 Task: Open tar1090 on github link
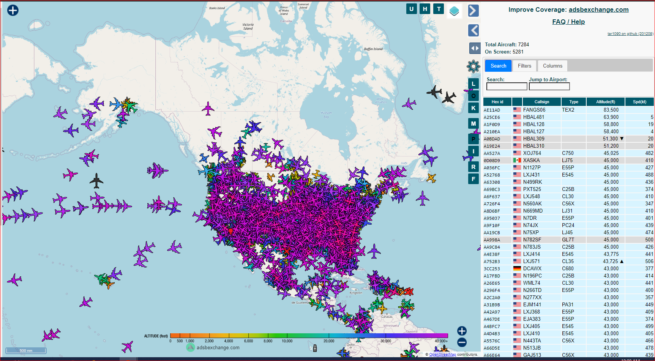tap(630, 34)
